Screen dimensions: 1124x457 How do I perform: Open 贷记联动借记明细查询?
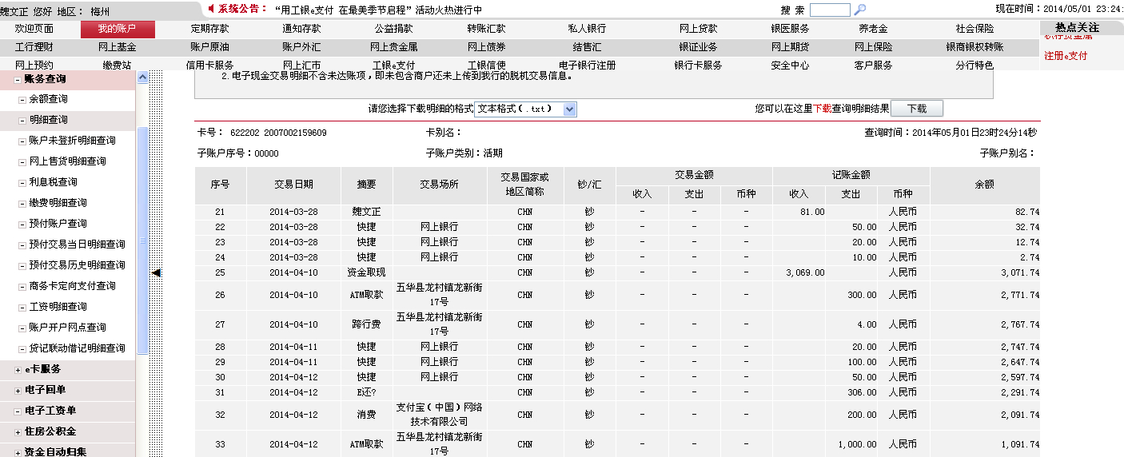coord(77,348)
